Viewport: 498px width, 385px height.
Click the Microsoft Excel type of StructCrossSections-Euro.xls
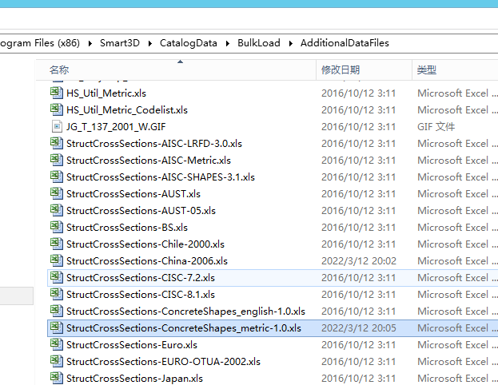click(457, 345)
